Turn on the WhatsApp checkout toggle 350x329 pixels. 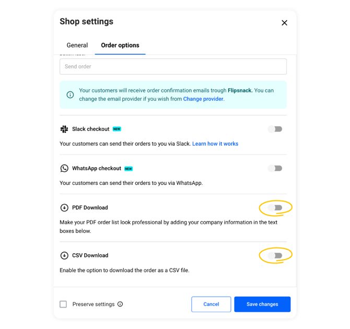[x=275, y=168]
